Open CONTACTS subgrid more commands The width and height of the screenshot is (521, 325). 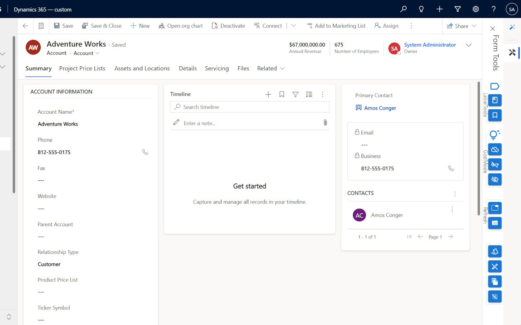coord(455,194)
